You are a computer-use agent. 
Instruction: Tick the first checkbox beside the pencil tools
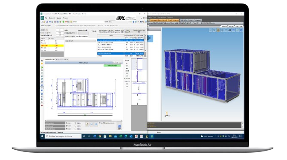tap(100, 123)
